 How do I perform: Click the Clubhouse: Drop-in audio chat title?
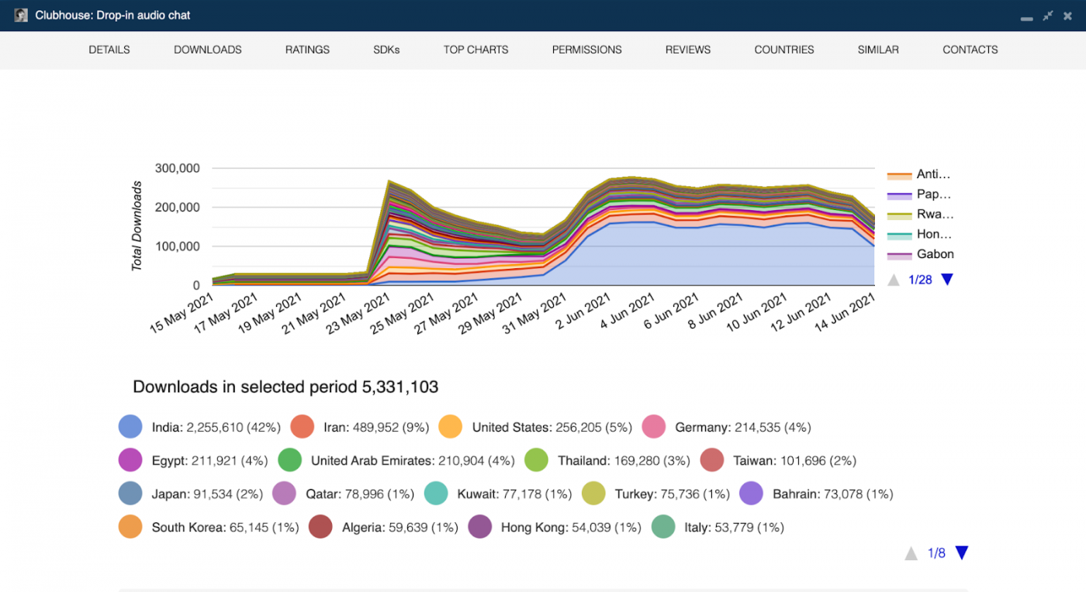click(112, 15)
